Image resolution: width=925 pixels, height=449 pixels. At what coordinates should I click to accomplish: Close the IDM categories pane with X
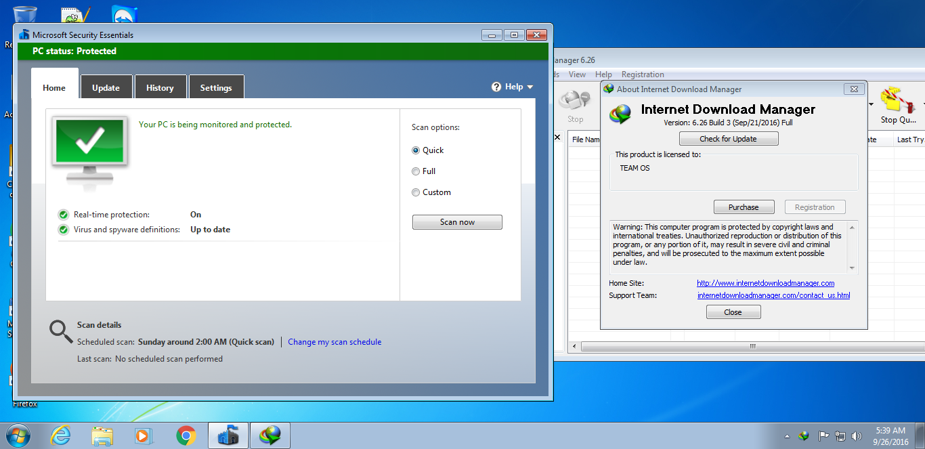[x=557, y=137]
